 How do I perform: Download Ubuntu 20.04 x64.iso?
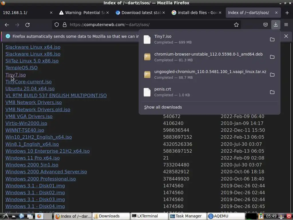point(30,89)
